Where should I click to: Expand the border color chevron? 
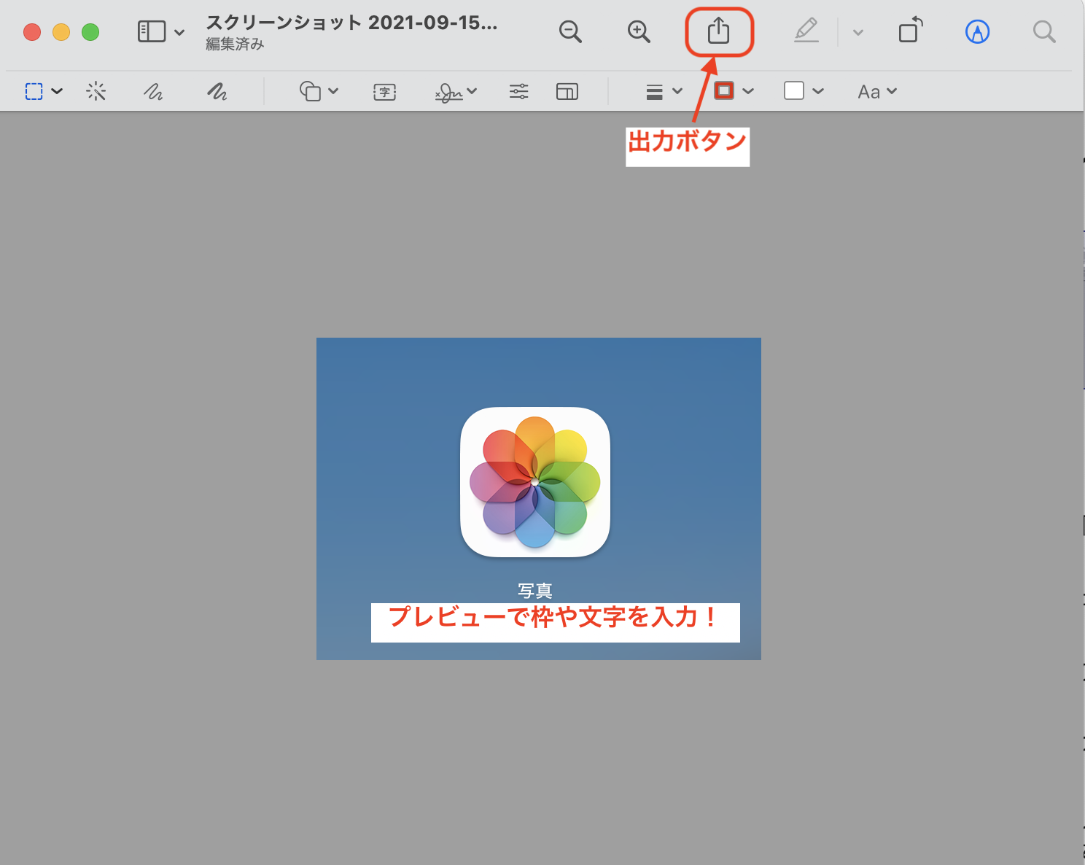[748, 91]
